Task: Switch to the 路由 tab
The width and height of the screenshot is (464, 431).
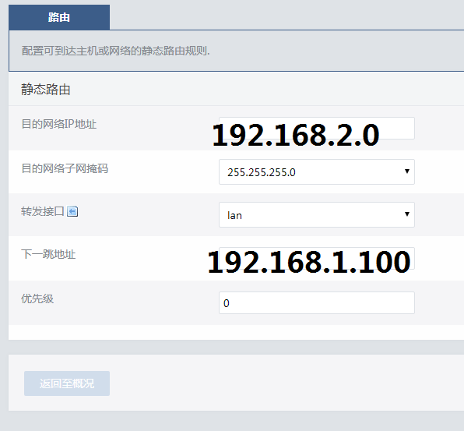Action: [x=59, y=17]
